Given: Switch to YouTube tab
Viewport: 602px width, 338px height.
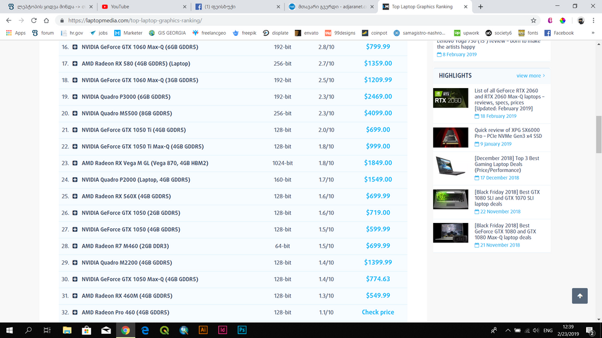Looking at the screenshot, I should 143,6.
